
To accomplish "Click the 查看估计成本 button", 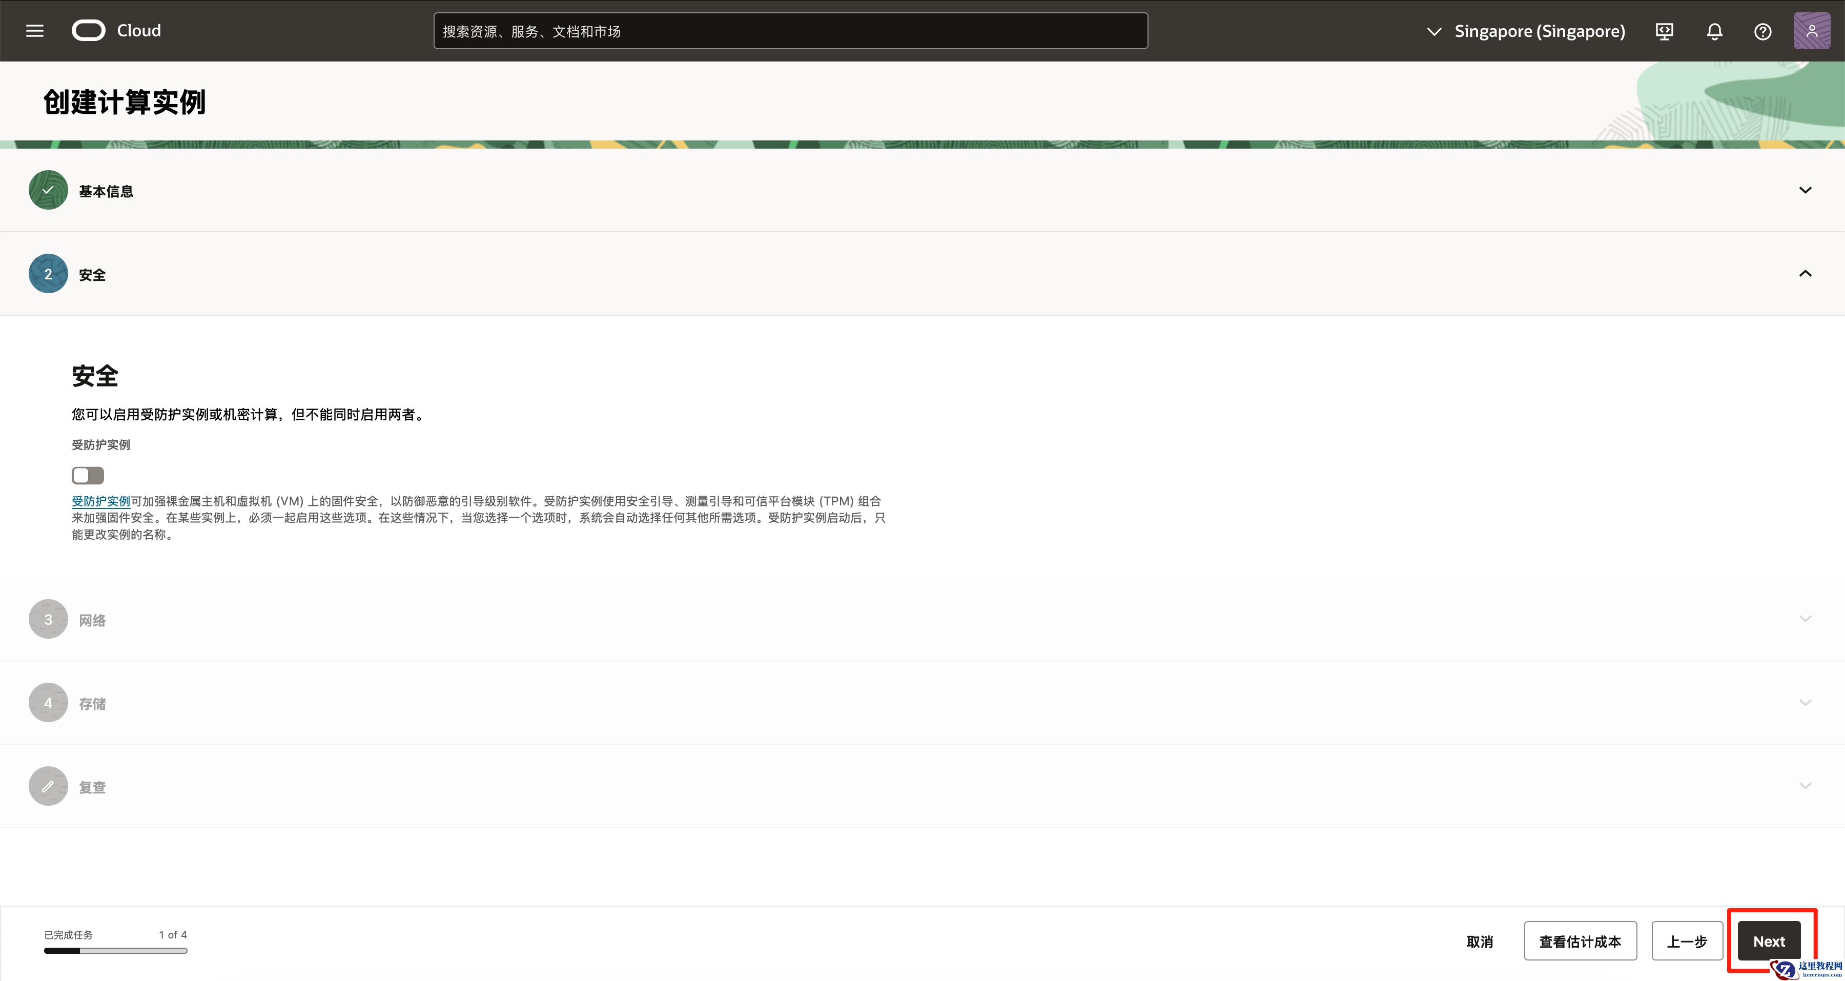I will click(1580, 941).
